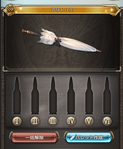Select empty bullet slot VI
123x149 pixels.
(107, 95)
